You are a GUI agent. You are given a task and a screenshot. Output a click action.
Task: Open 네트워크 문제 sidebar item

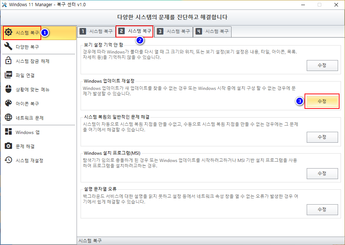39,118
